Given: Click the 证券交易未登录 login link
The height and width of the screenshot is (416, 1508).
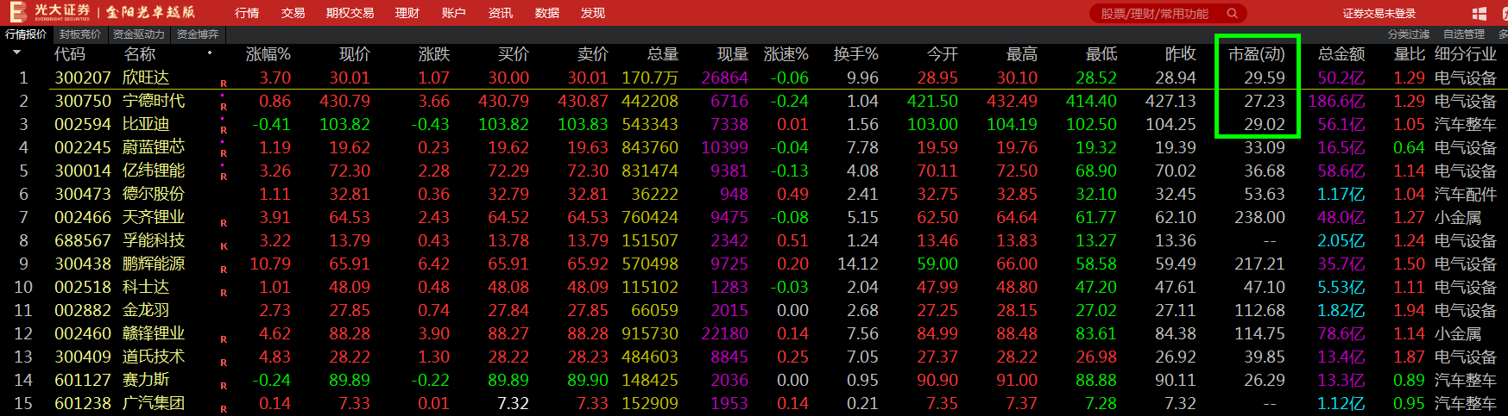Looking at the screenshot, I should pos(1379,13).
